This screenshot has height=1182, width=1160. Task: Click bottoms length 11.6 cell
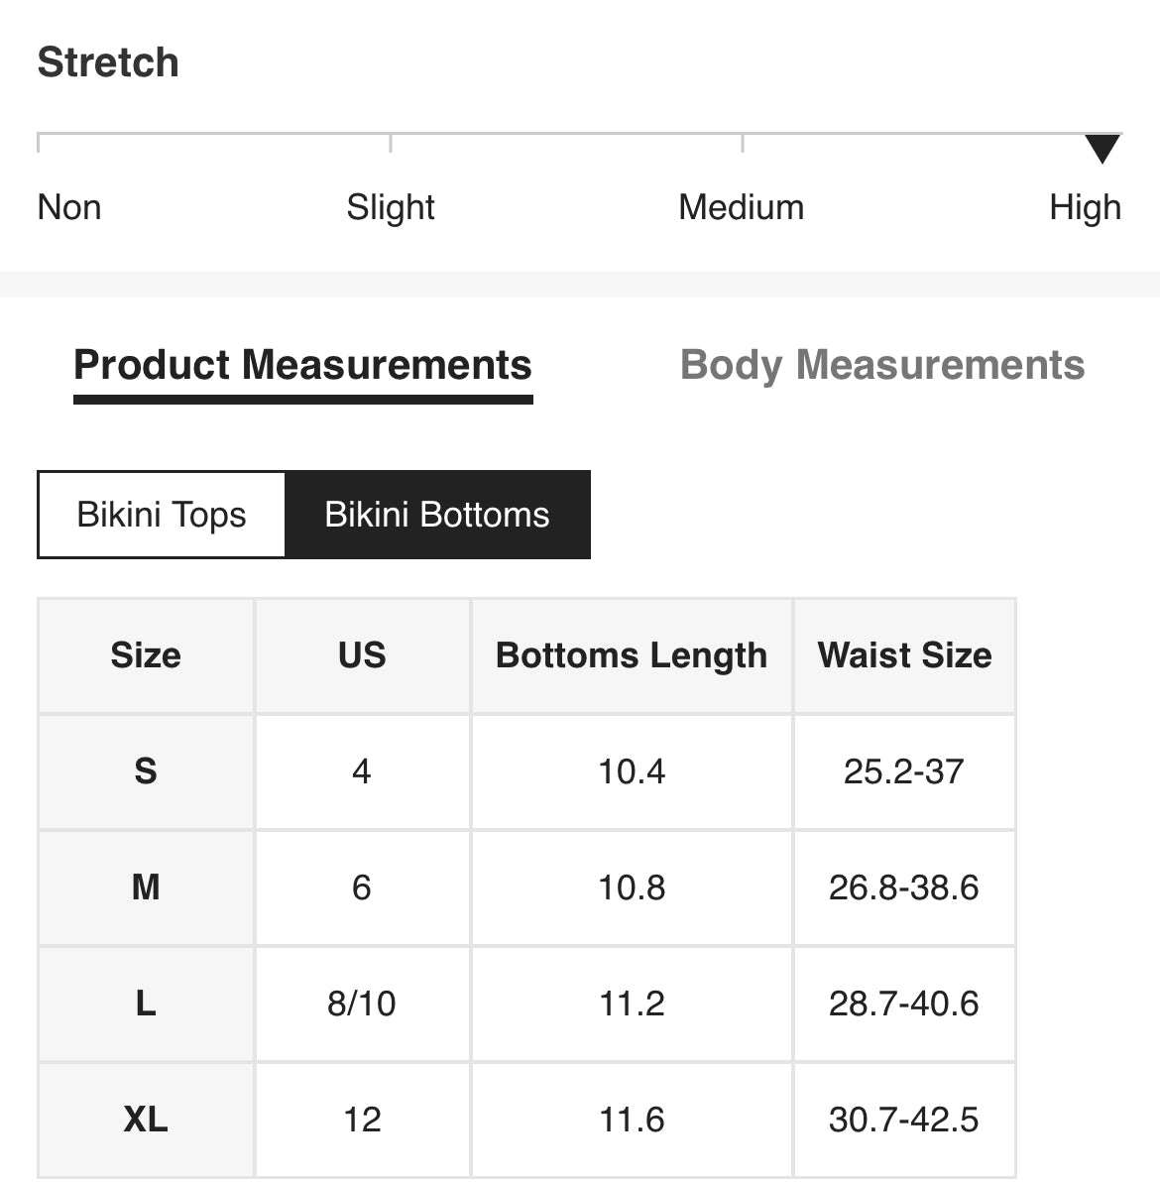coord(632,1120)
